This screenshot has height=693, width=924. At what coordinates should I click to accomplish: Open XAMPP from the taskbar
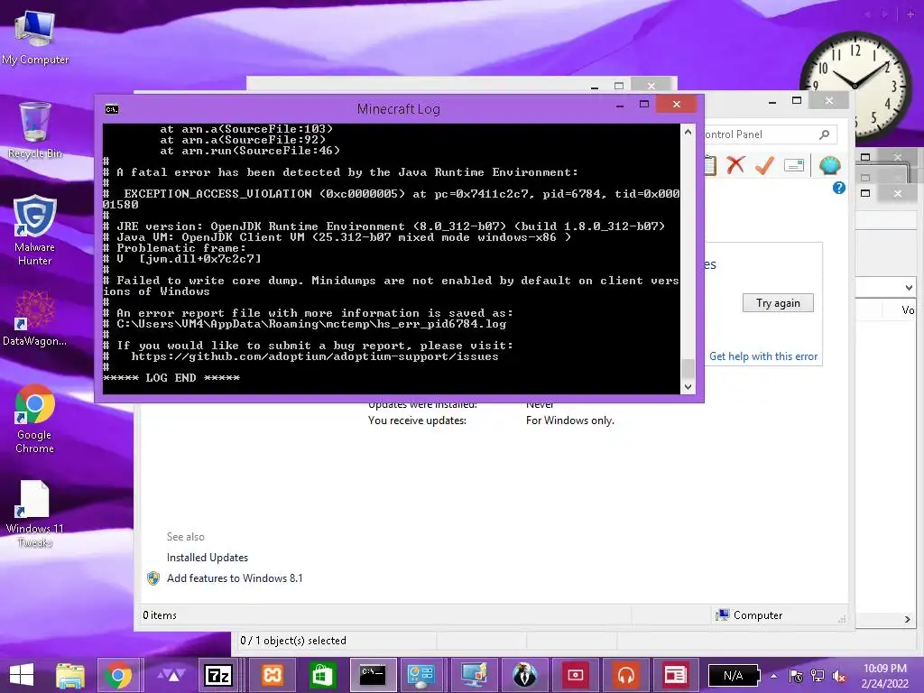273,675
